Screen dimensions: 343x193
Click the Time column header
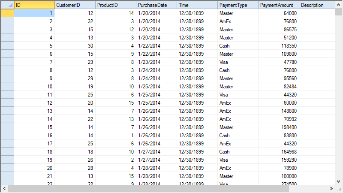[197, 5]
